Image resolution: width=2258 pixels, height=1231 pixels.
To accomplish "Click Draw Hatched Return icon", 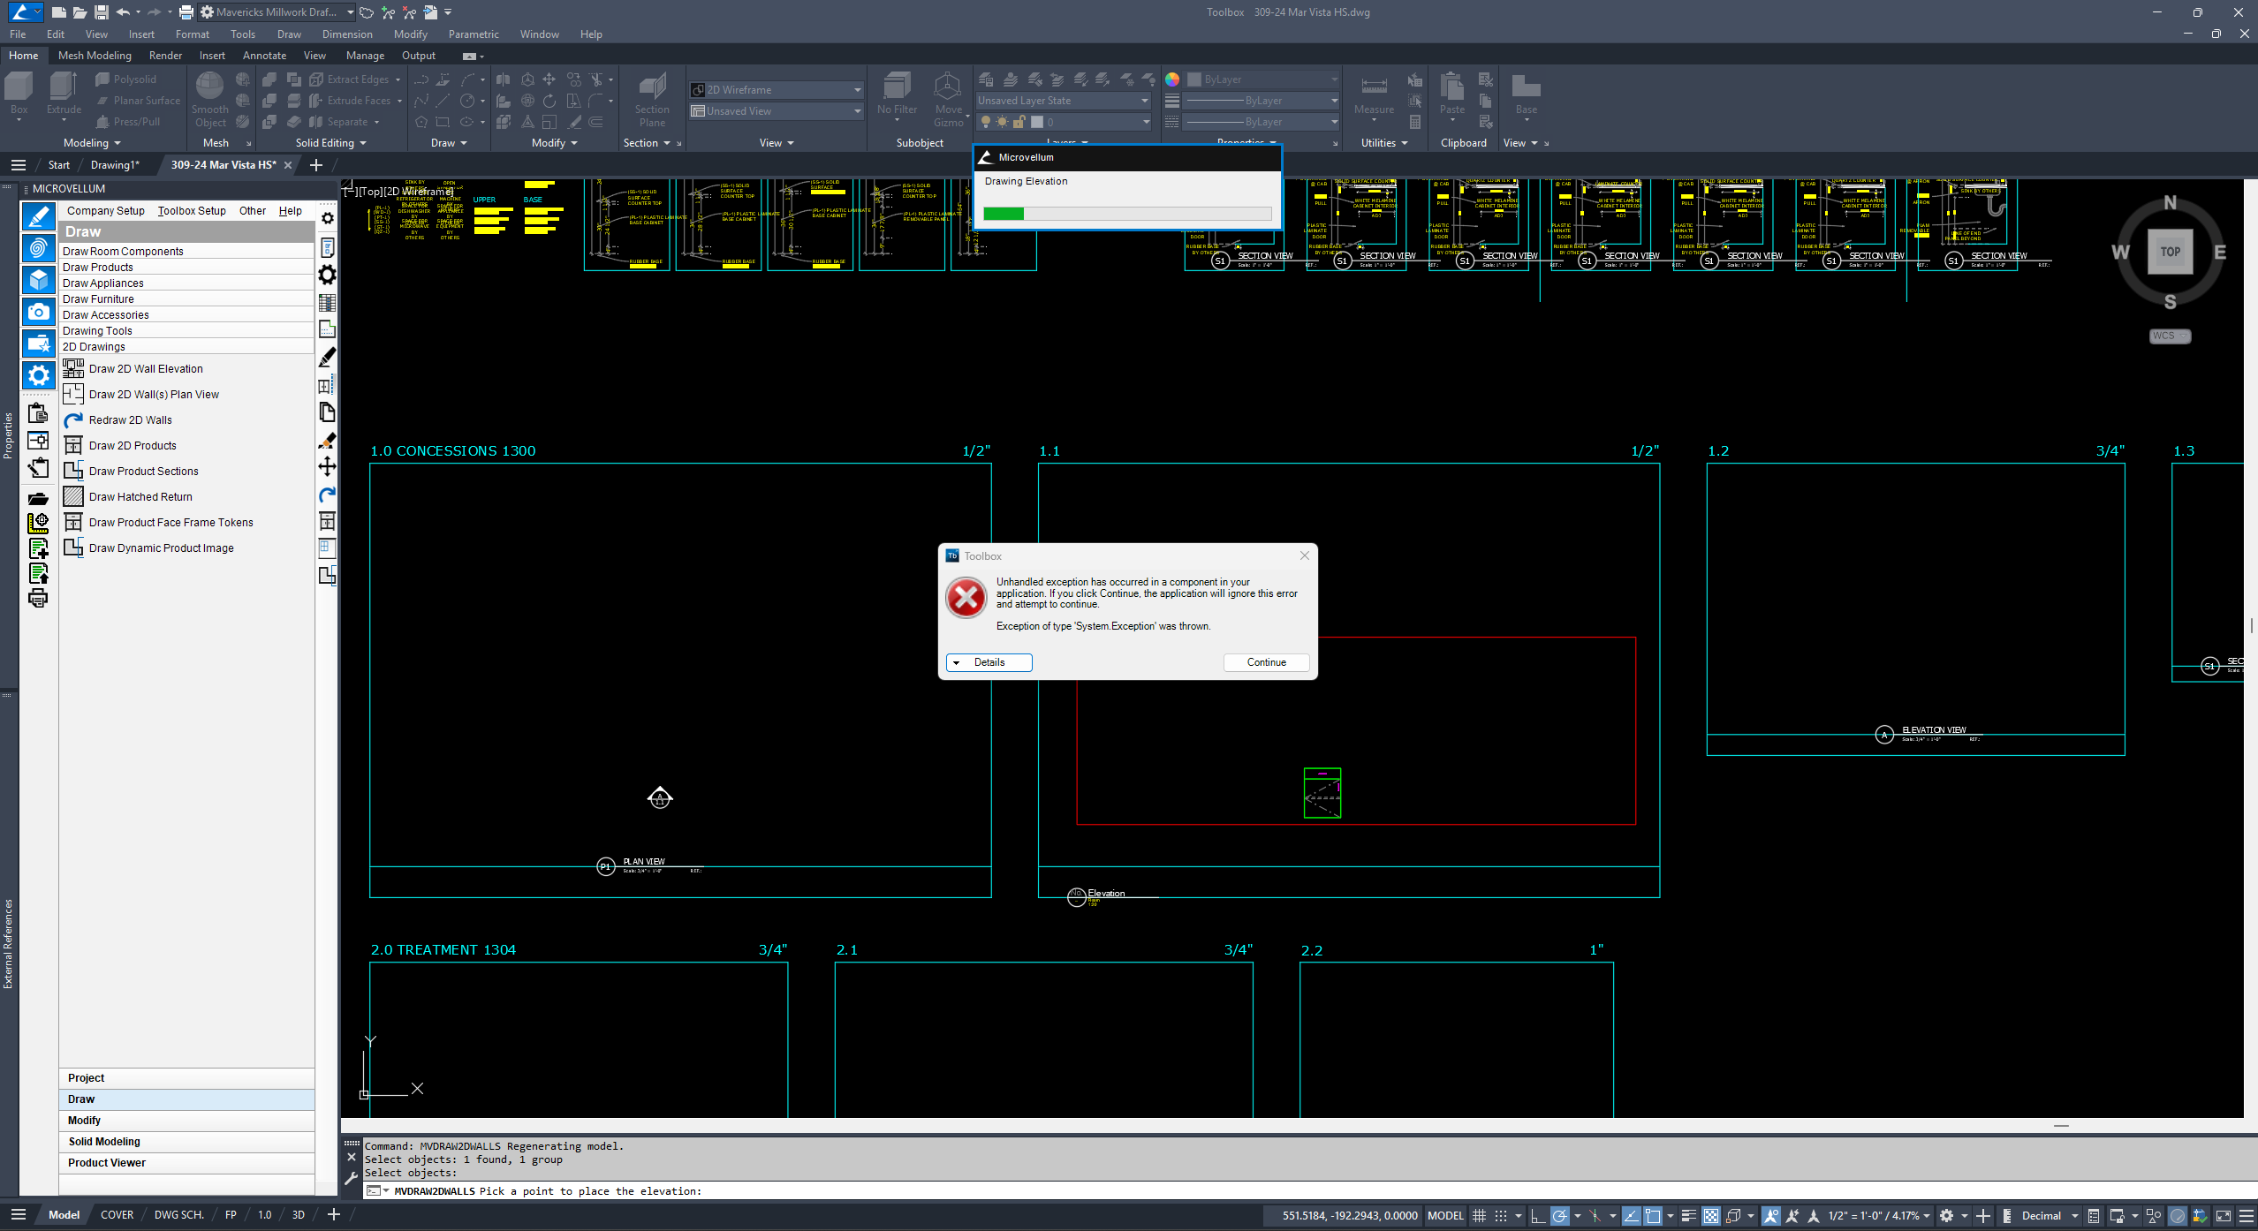I will (x=73, y=497).
